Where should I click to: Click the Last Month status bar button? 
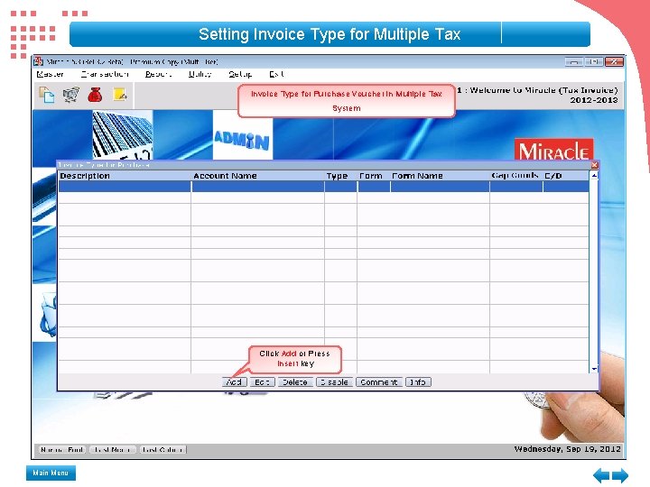[113, 450]
